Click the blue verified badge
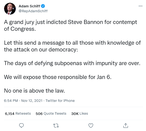This screenshot has height=131, width=146. tap(43, 6)
